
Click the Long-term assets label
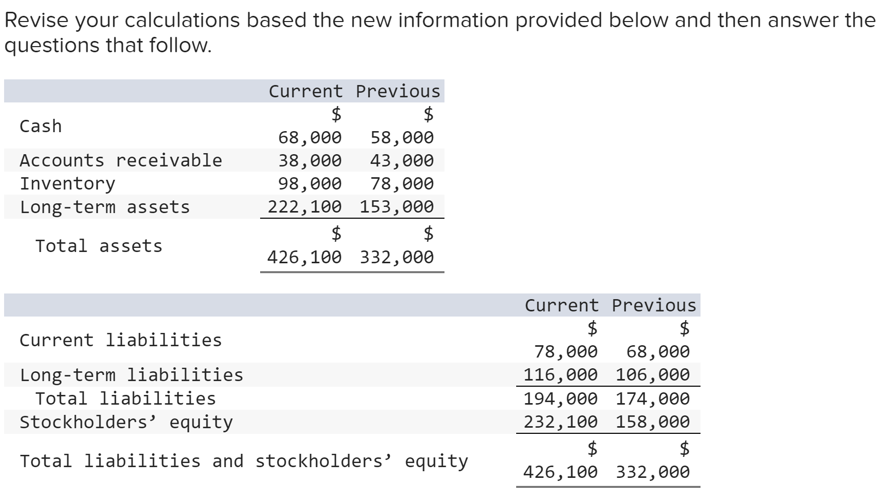(x=105, y=207)
